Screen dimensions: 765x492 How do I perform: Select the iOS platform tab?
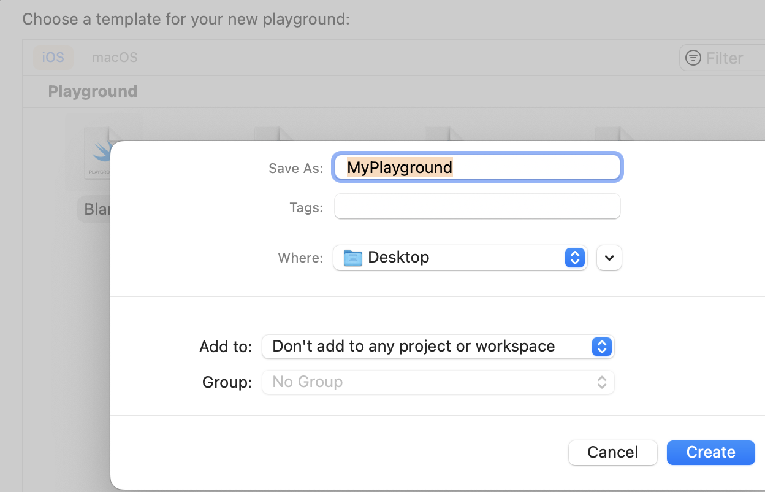tap(53, 58)
